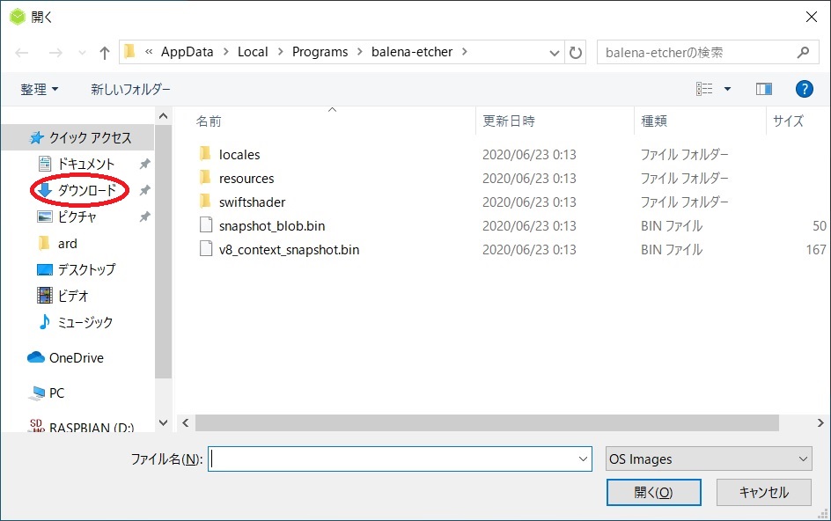831x521 pixels.
Task: Select the ダウンロード folder in Quick Access
Action: (86, 190)
